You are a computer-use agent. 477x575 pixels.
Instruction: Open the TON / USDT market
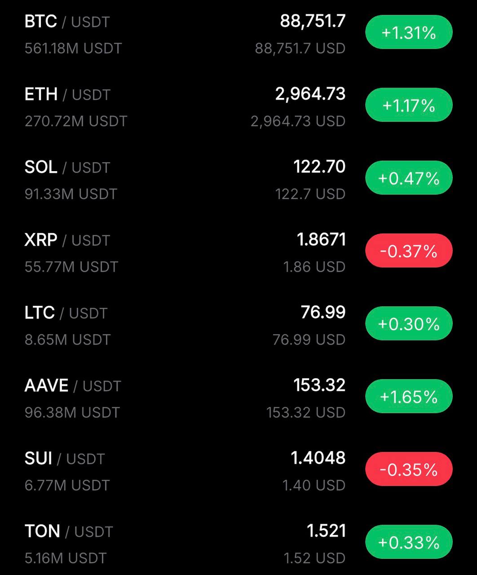pos(68,531)
